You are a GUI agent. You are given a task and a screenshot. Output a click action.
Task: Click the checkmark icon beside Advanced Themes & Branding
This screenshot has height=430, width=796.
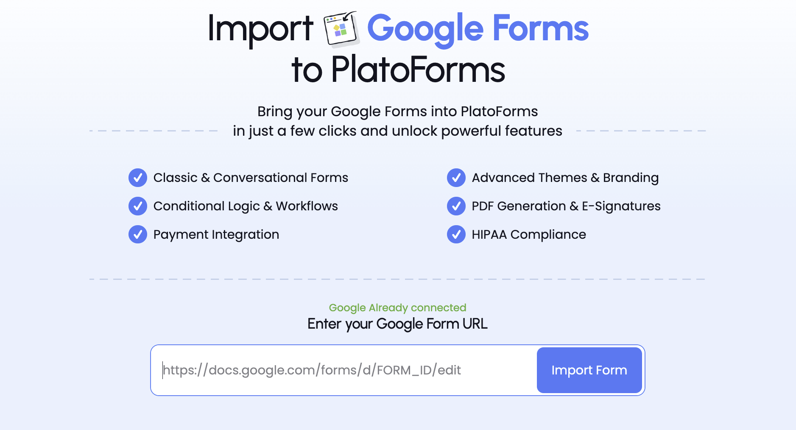456,178
